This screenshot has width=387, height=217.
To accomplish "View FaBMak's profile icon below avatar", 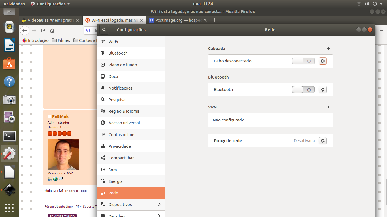I will coord(50,179).
